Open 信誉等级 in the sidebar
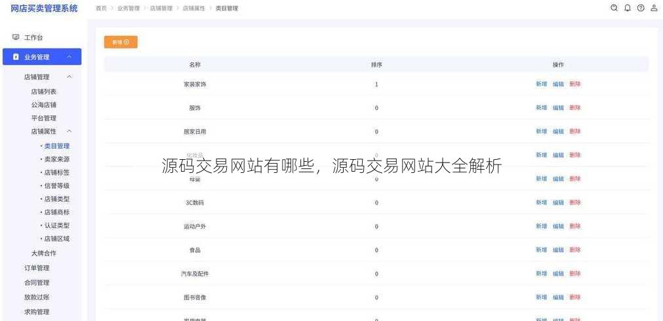Viewport: 663px width, 321px height. [56, 185]
